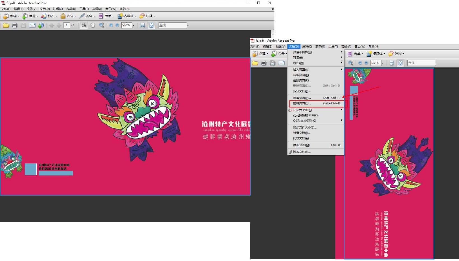
Task: Click the marquee zoom tool in left window
Action: (x=102, y=25)
